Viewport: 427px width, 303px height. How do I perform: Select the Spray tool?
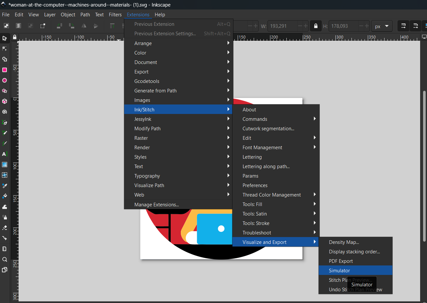click(5, 217)
